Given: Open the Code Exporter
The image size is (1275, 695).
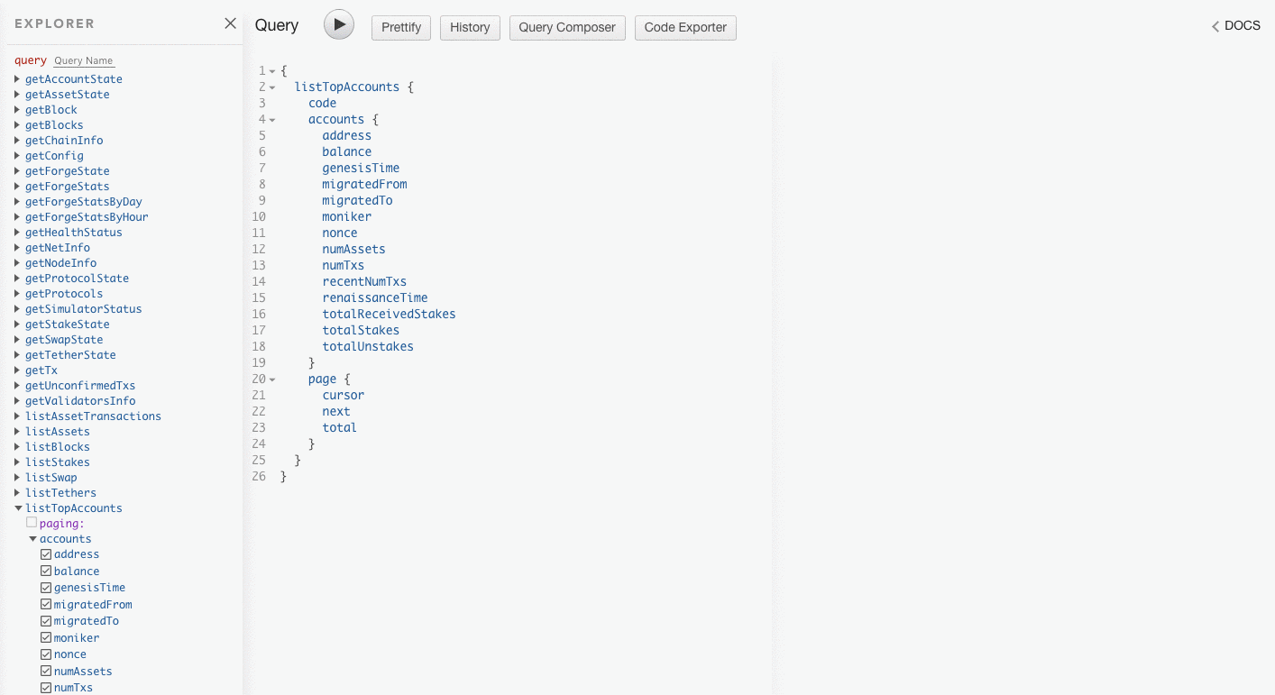Looking at the screenshot, I should click(x=685, y=28).
